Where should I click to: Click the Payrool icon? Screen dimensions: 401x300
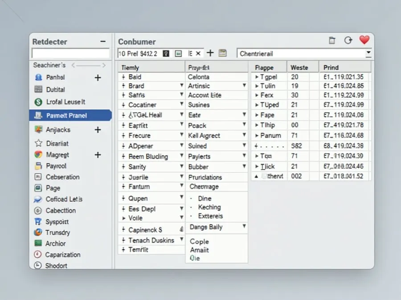point(38,166)
